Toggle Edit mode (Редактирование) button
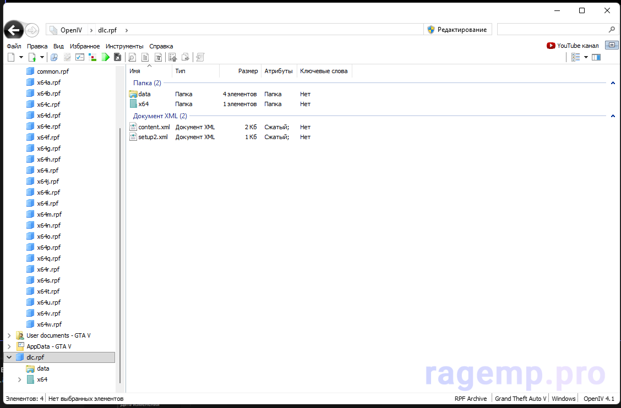 [457, 30]
